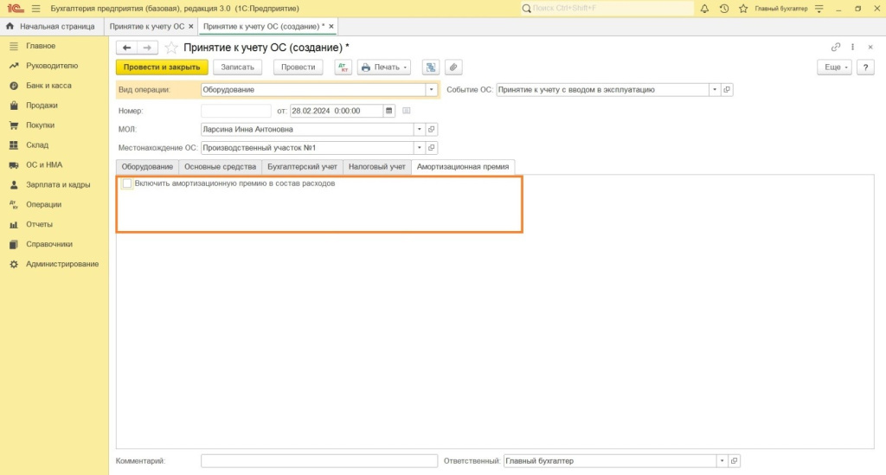Click the back arrow navigation button
The height and width of the screenshot is (475, 886).
coord(126,48)
